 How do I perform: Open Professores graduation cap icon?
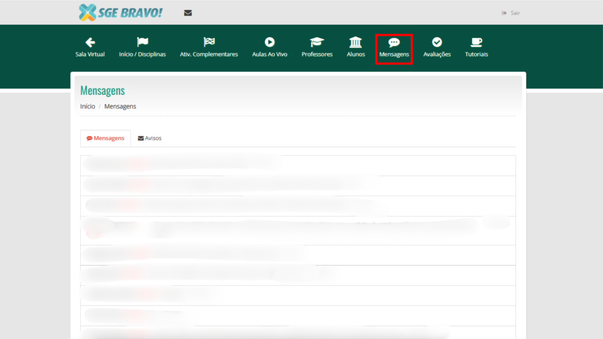tap(317, 42)
